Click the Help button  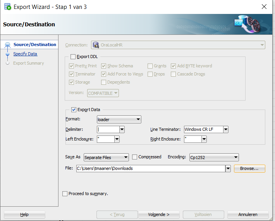24,214
